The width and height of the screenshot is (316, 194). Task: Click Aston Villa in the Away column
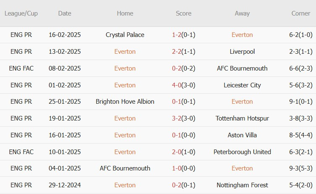pyautogui.click(x=242, y=135)
